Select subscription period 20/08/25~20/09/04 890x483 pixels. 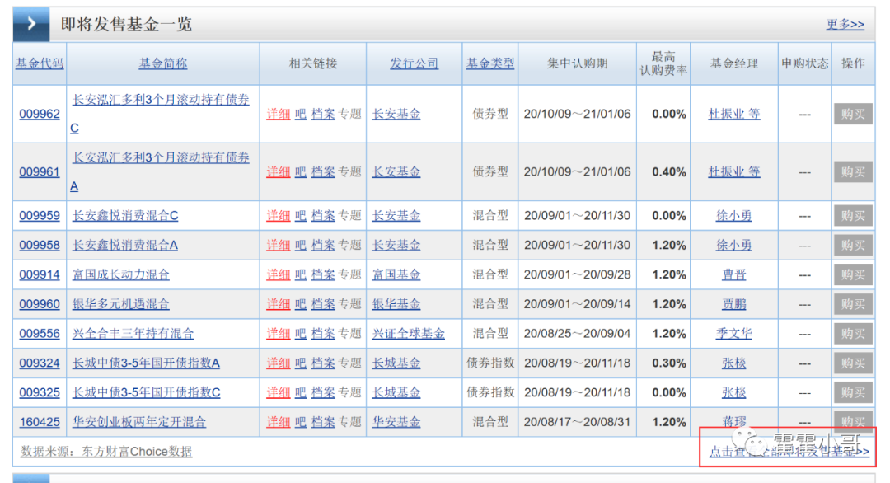pyautogui.click(x=577, y=334)
